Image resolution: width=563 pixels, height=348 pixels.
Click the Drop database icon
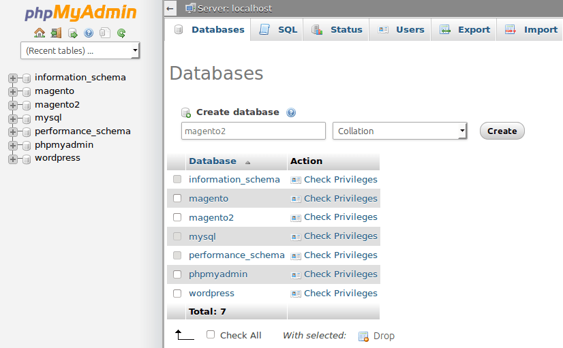(x=363, y=336)
